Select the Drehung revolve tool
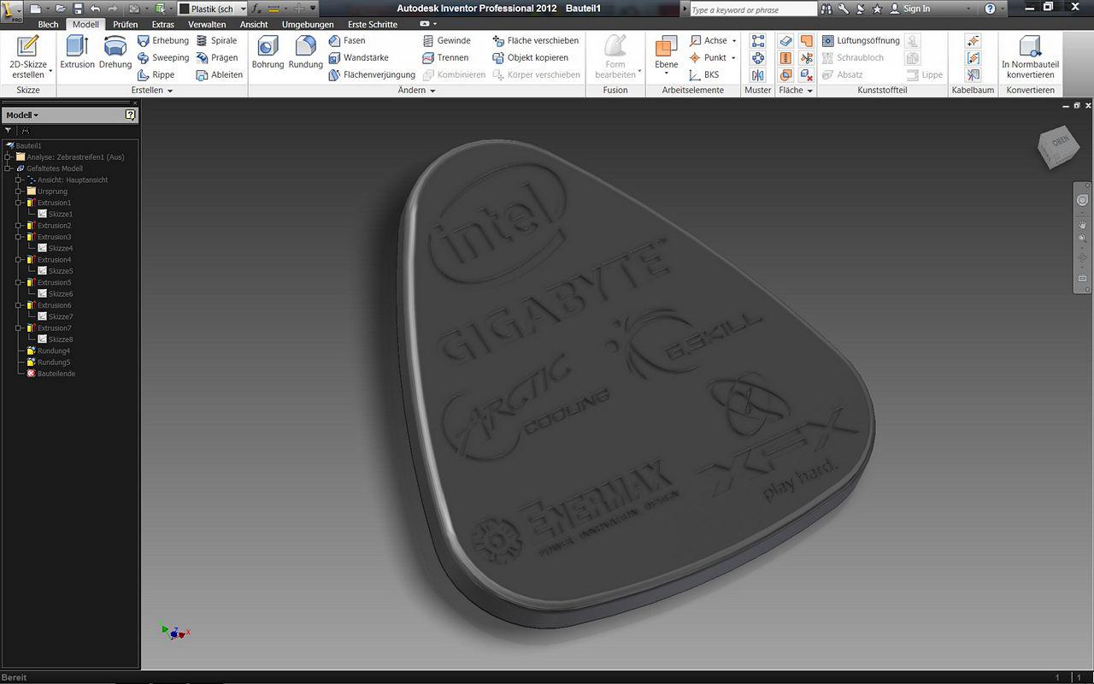This screenshot has height=684, width=1094. [x=115, y=52]
